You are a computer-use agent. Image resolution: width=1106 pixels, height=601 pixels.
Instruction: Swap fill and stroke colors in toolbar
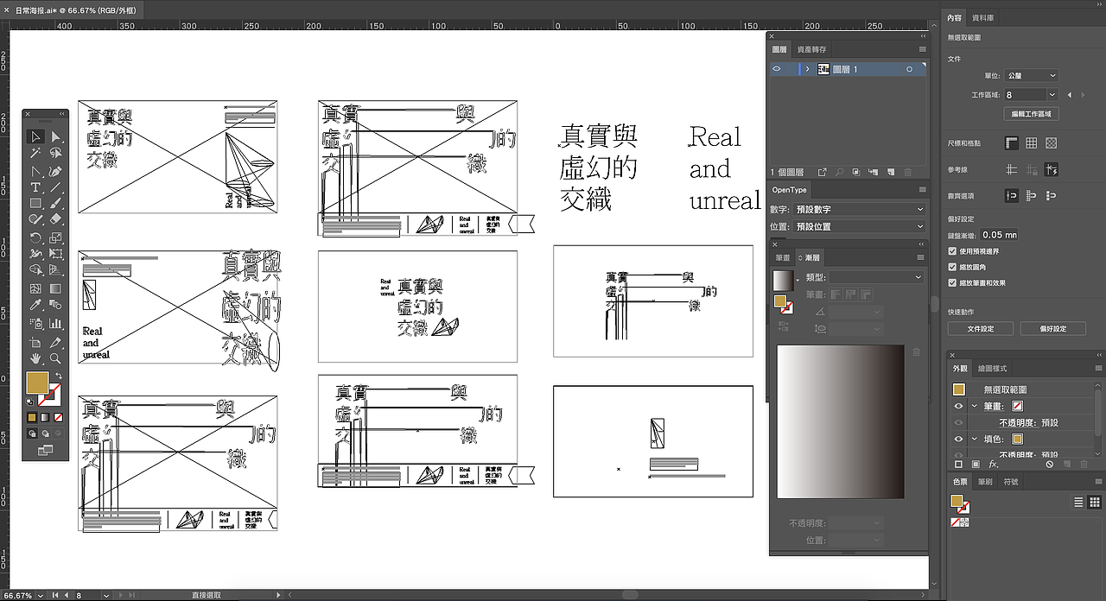pyautogui.click(x=59, y=376)
